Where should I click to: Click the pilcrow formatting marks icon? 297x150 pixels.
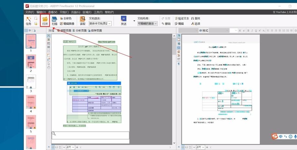click(x=179, y=64)
